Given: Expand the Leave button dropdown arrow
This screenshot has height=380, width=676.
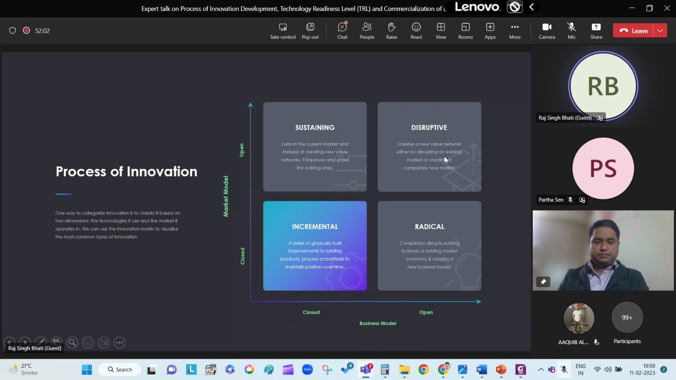Looking at the screenshot, I should (x=660, y=30).
